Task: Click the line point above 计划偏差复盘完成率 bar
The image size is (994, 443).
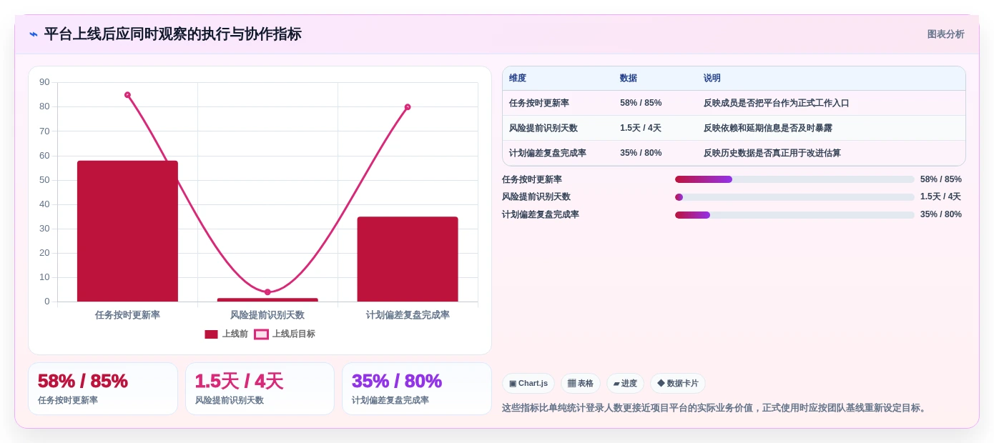Action: click(408, 107)
